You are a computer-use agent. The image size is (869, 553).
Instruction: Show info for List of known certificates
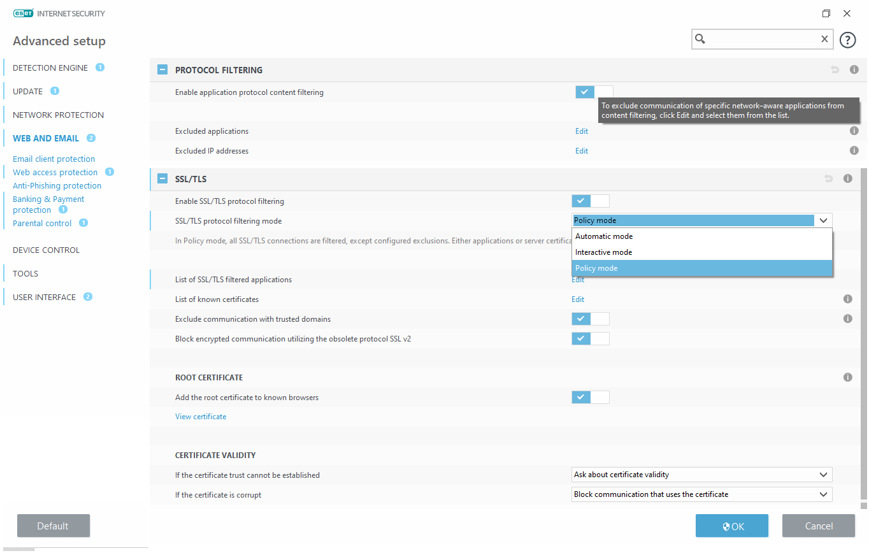(x=848, y=299)
